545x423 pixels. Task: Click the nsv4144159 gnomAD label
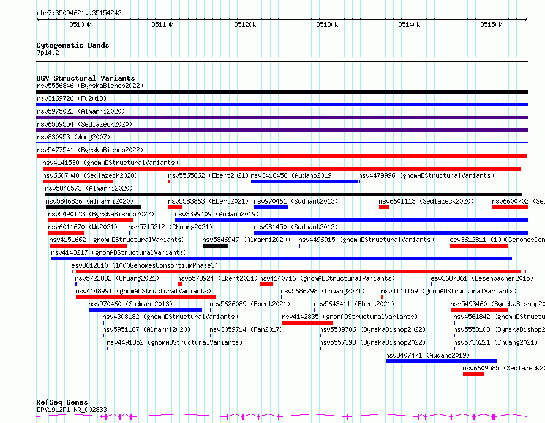coord(449,291)
